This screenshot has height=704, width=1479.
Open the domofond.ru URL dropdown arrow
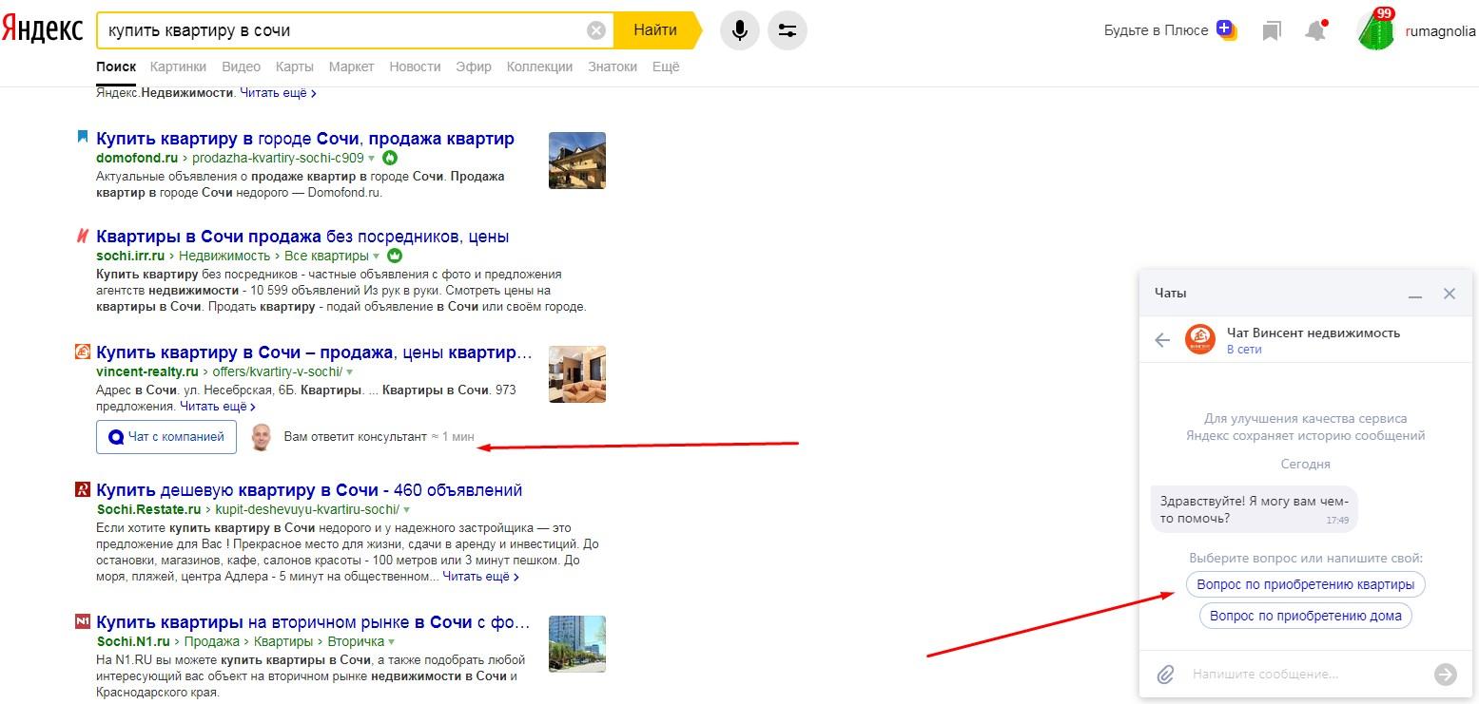(x=373, y=159)
